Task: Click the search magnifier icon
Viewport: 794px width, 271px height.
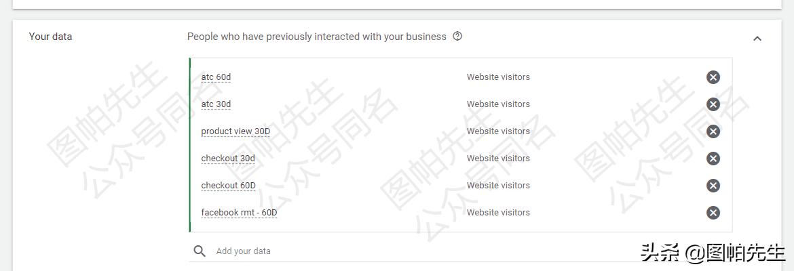Action: (200, 251)
